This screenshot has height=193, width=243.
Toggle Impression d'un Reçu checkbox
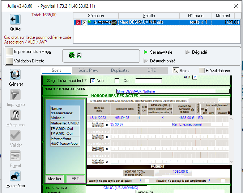tap(9, 52)
